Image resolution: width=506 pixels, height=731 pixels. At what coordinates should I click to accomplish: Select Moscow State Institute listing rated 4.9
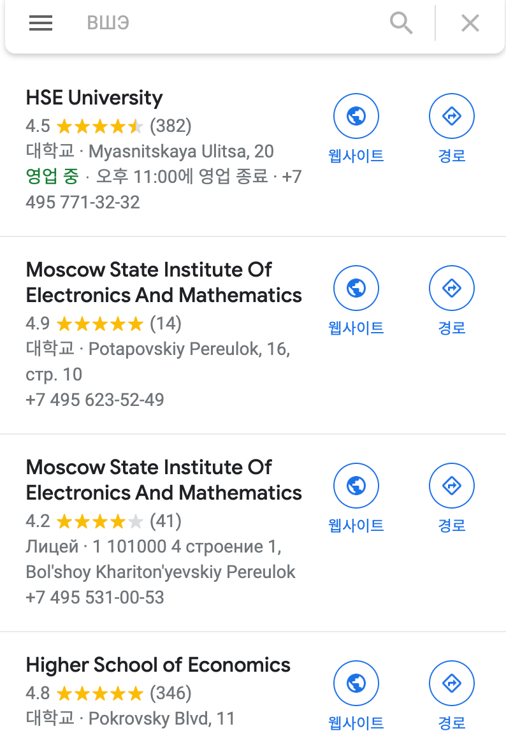tap(164, 282)
